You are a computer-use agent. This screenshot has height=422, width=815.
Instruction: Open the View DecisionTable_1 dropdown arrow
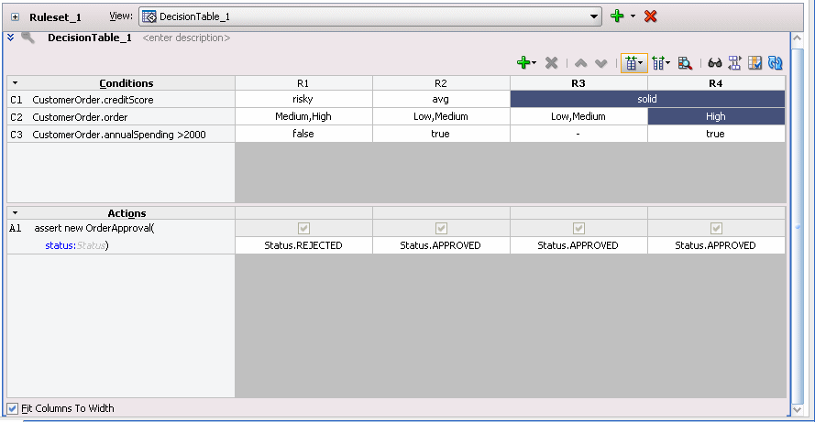[593, 16]
